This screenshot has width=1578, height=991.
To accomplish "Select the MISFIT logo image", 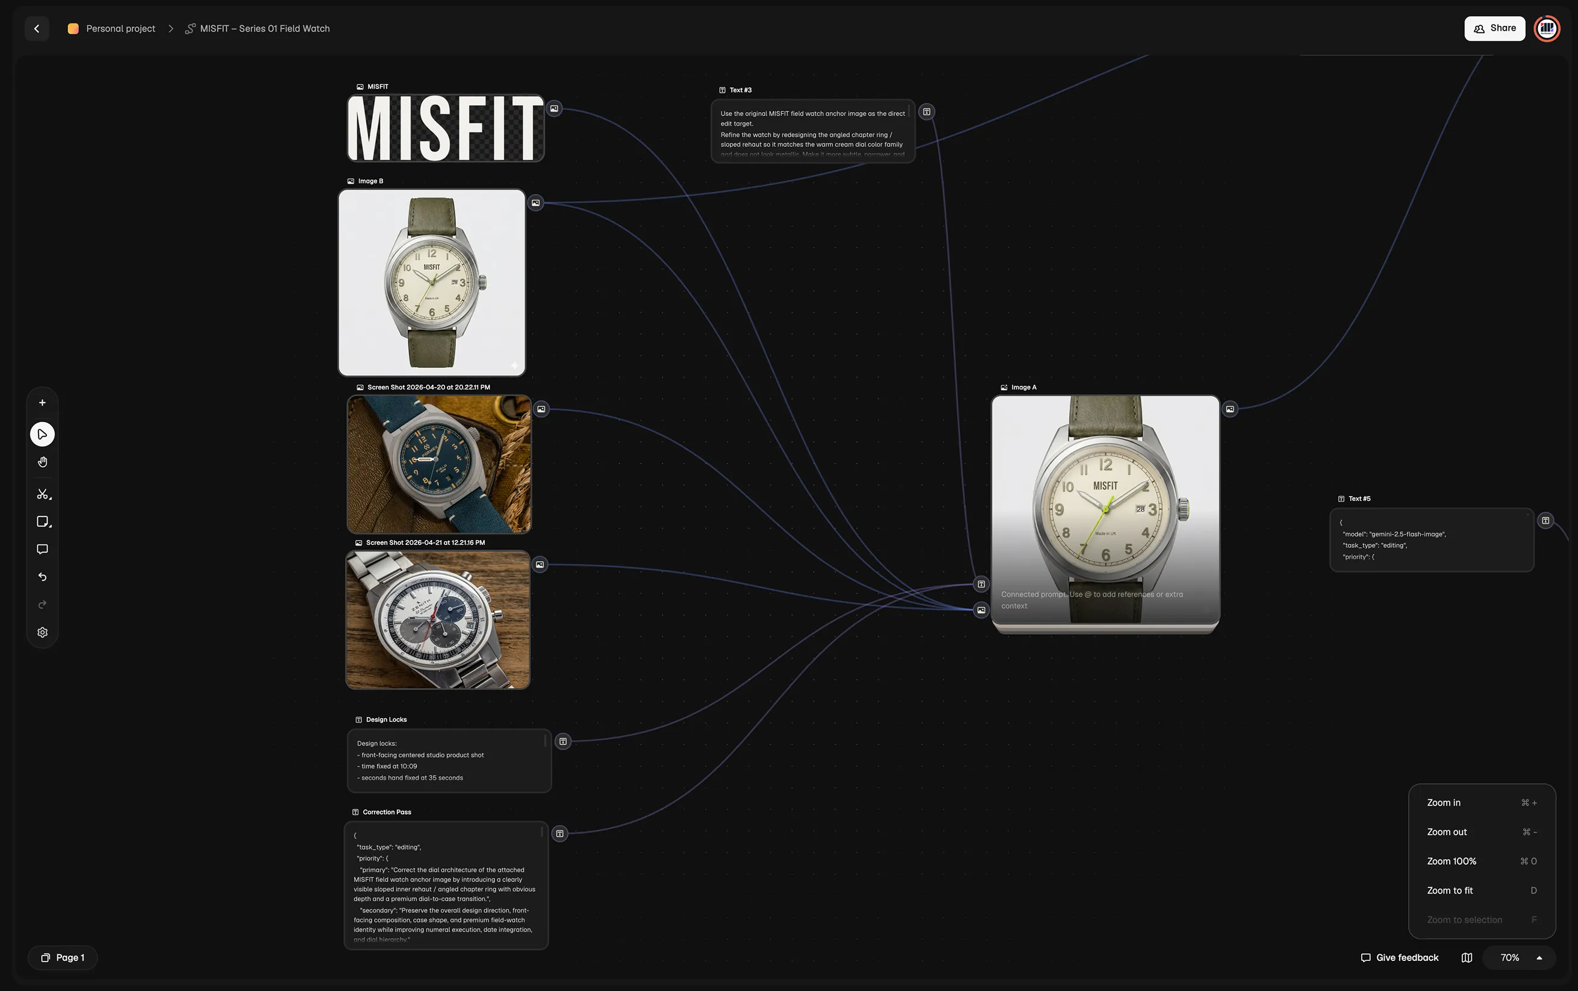I will coord(446,128).
